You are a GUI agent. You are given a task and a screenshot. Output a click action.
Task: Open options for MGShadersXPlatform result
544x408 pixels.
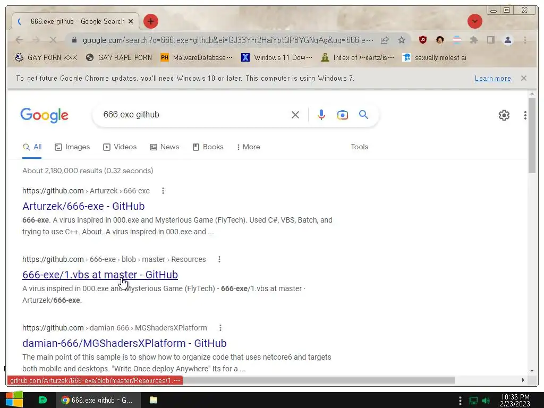(220, 328)
